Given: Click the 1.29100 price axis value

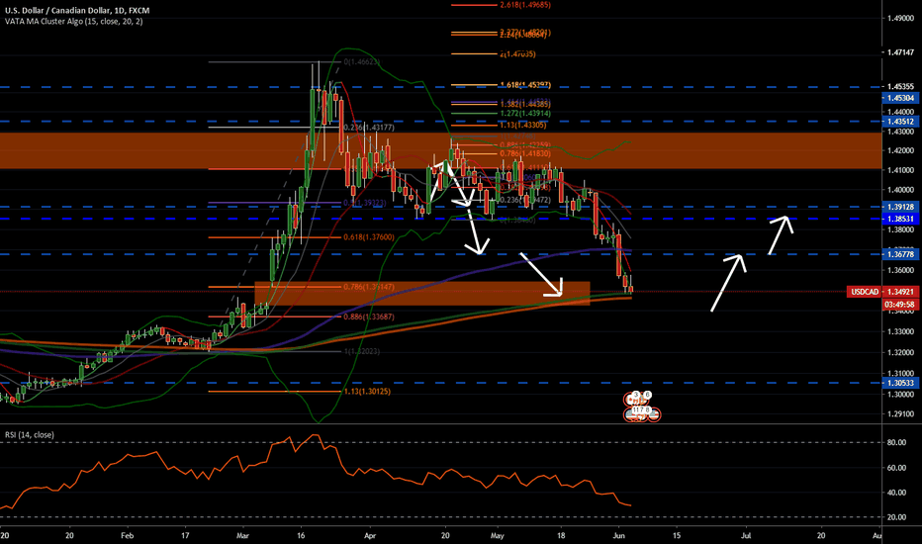Looking at the screenshot, I should (900, 414).
